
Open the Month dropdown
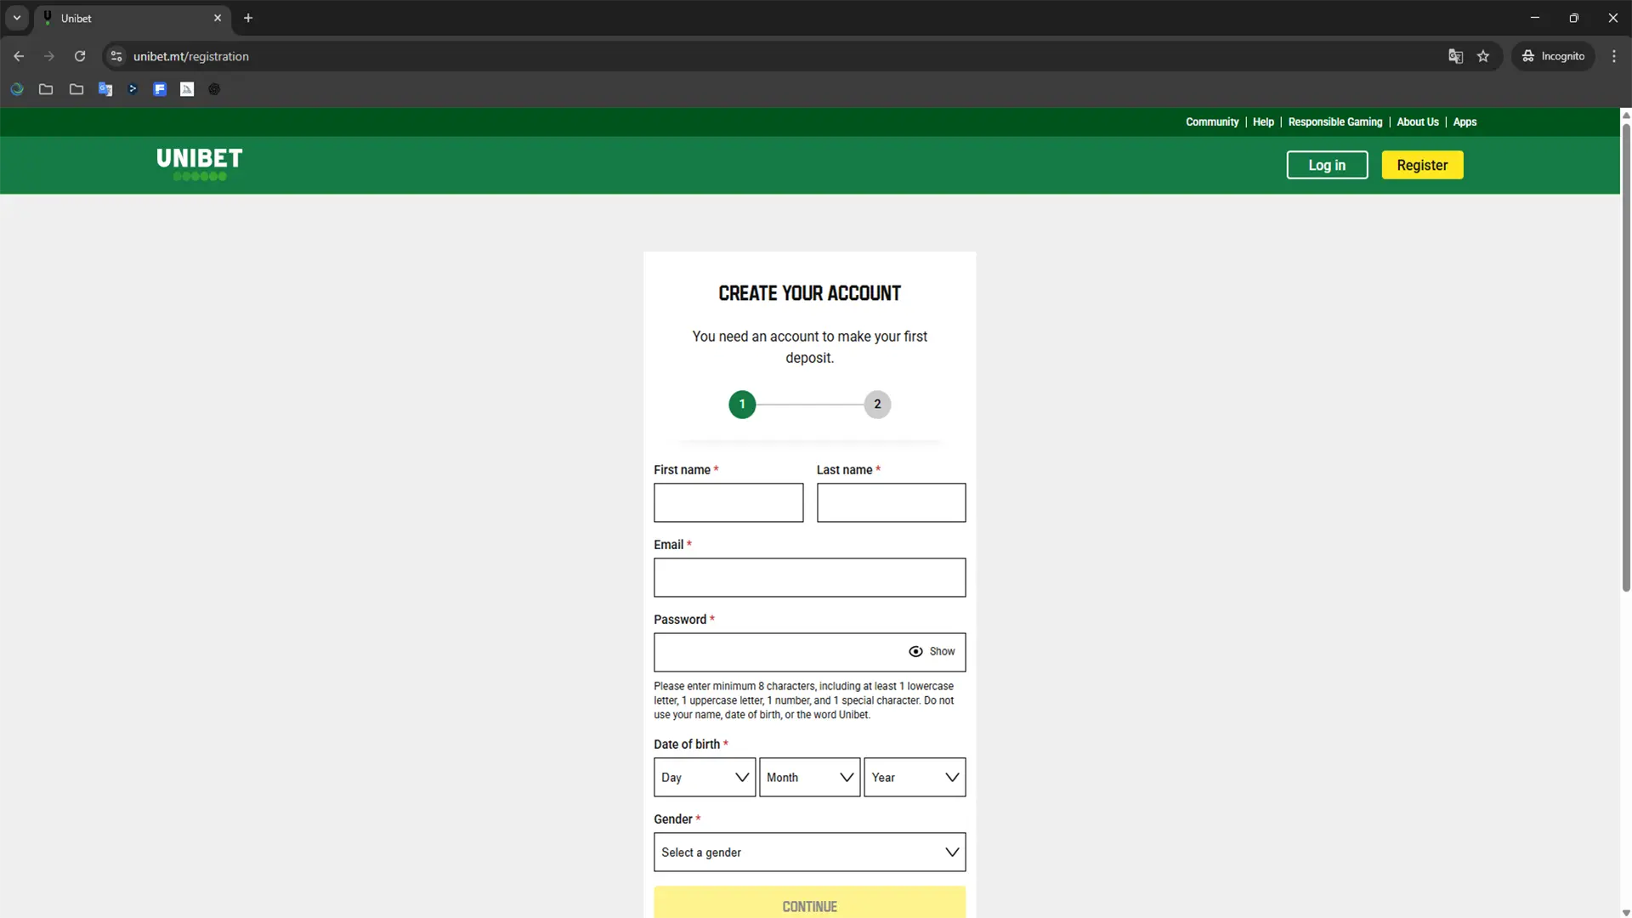click(x=809, y=778)
